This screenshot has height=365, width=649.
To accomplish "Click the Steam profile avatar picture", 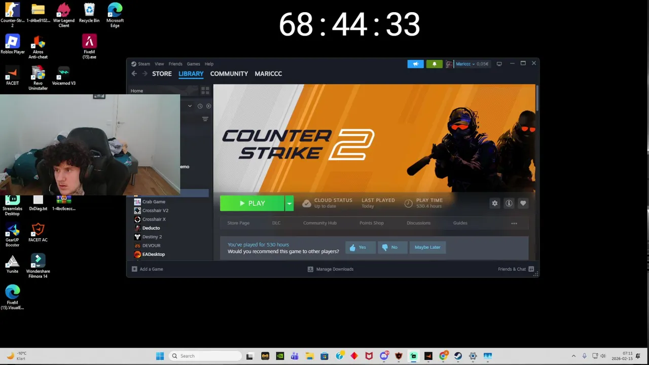I will click(x=449, y=64).
